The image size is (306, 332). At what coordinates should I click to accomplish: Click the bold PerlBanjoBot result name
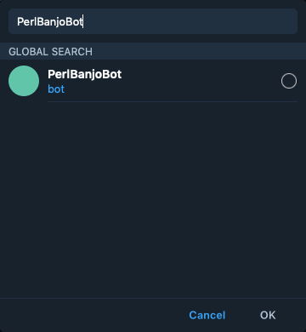pyautogui.click(x=85, y=74)
